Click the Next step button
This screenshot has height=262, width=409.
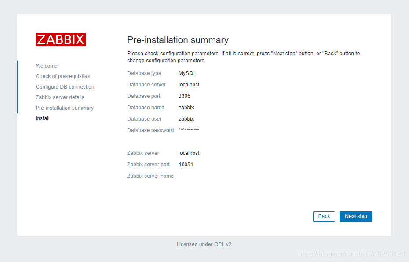click(x=356, y=216)
